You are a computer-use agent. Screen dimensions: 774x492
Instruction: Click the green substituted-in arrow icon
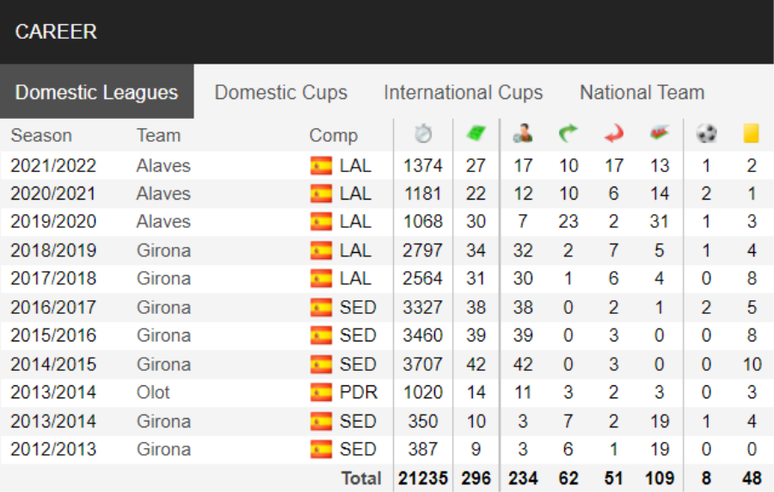[x=568, y=133]
